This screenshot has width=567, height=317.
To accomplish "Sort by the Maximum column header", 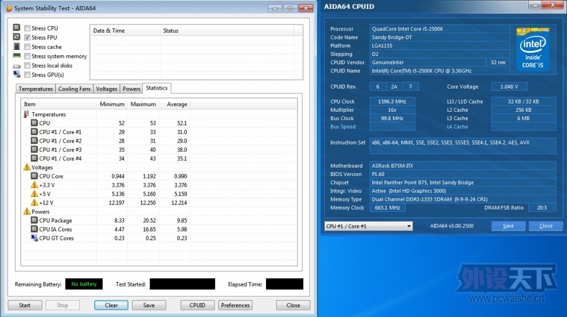I will click(x=143, y=104).
